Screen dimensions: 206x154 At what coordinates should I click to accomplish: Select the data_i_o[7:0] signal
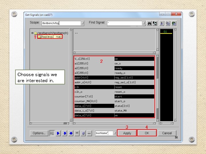(x=94, y=111)
